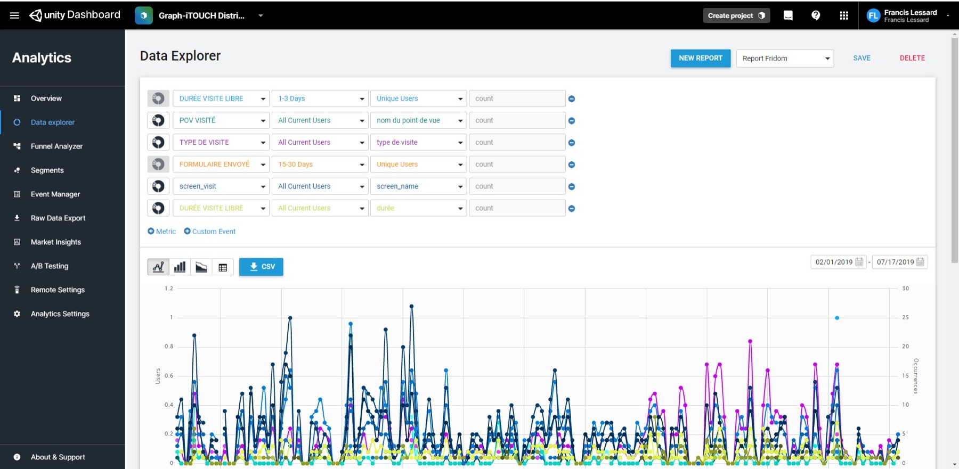Viewport: 959px width, 469px height.
Task: Click the start date field 02/01/2019
Action: click(834, 262)
